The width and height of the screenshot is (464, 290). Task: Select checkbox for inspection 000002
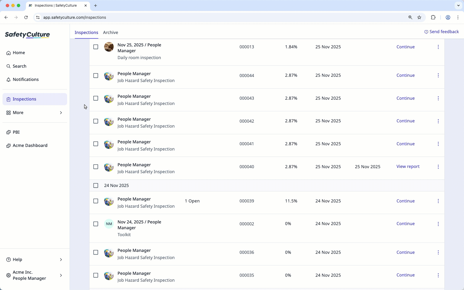click(96, 224)
